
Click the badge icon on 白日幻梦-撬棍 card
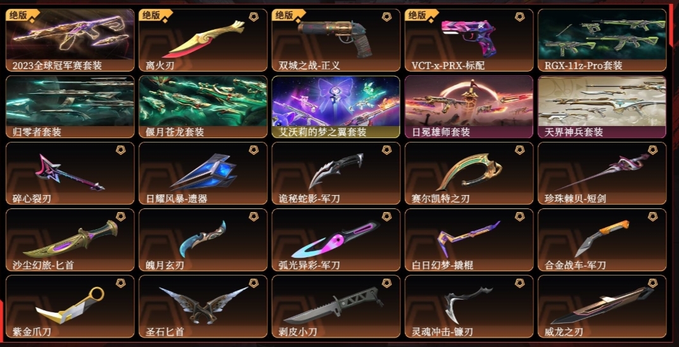pos(519,217)
